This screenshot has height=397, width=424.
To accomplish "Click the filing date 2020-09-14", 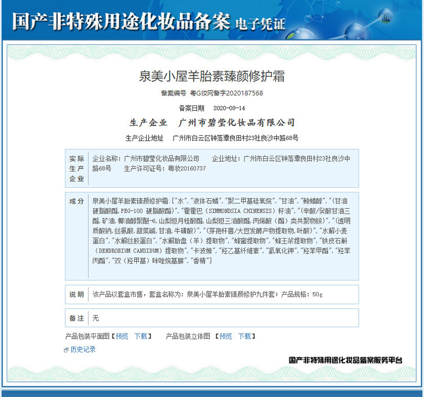I will pos(229,108).
